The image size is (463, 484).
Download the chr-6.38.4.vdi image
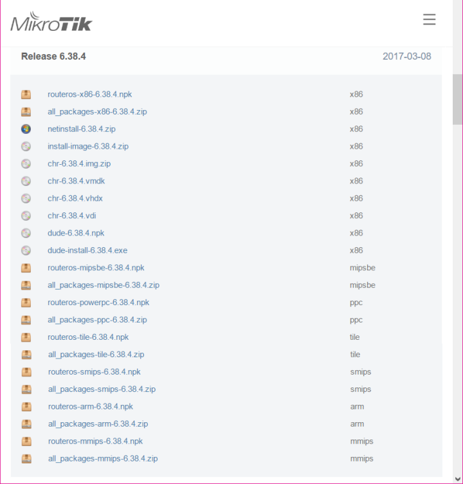pos(71,216)
